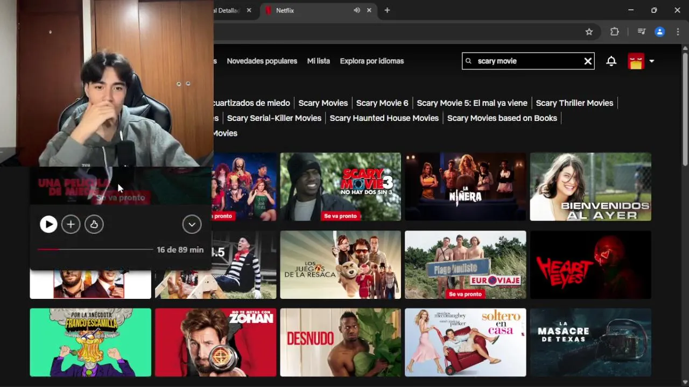Go to Mi lista
This screenshot has height=387, width=689.
(x=318, y=61)
